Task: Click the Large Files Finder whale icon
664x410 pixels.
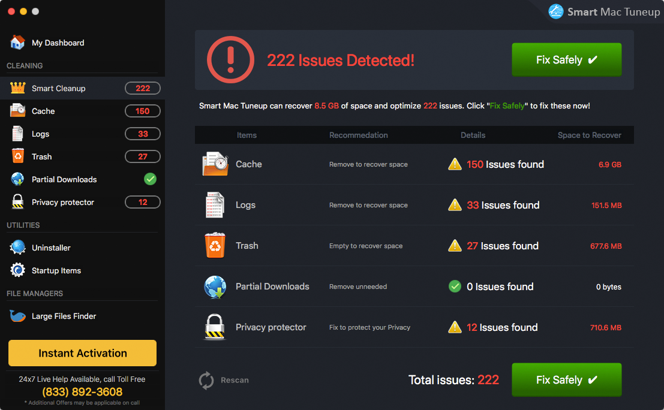Action: (18, 316)
